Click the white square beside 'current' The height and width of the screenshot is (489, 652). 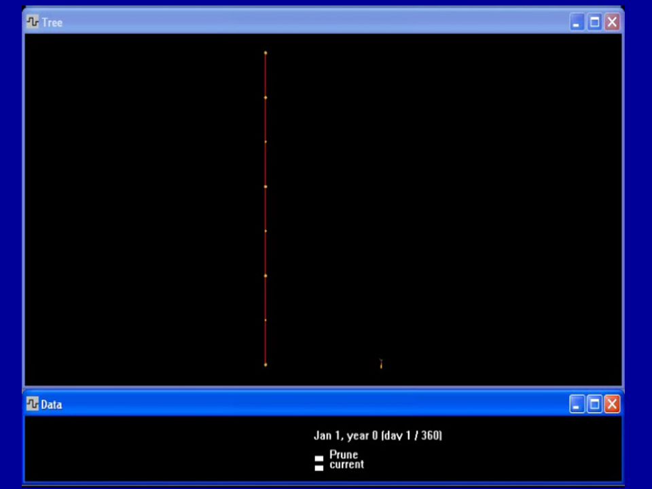tap(319, 468)
